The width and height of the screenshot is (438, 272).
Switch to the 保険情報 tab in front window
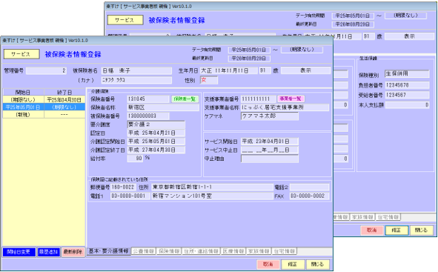coord(169,251)
